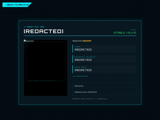This screenshot has height=120, width=160.
Task: Click the 'Visual Arch:' label
Action: 77,41
